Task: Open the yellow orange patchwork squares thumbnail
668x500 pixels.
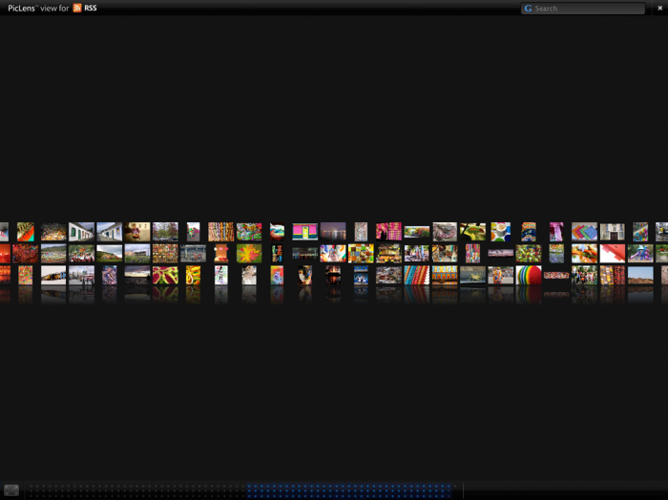Action: [x=361, y=254]
